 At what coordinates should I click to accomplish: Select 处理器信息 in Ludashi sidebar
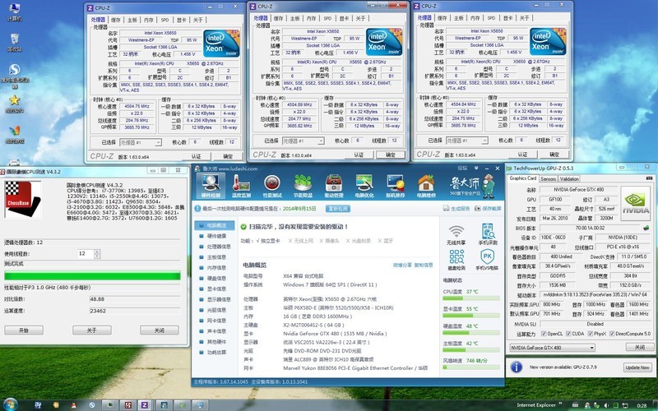[215, 247]
